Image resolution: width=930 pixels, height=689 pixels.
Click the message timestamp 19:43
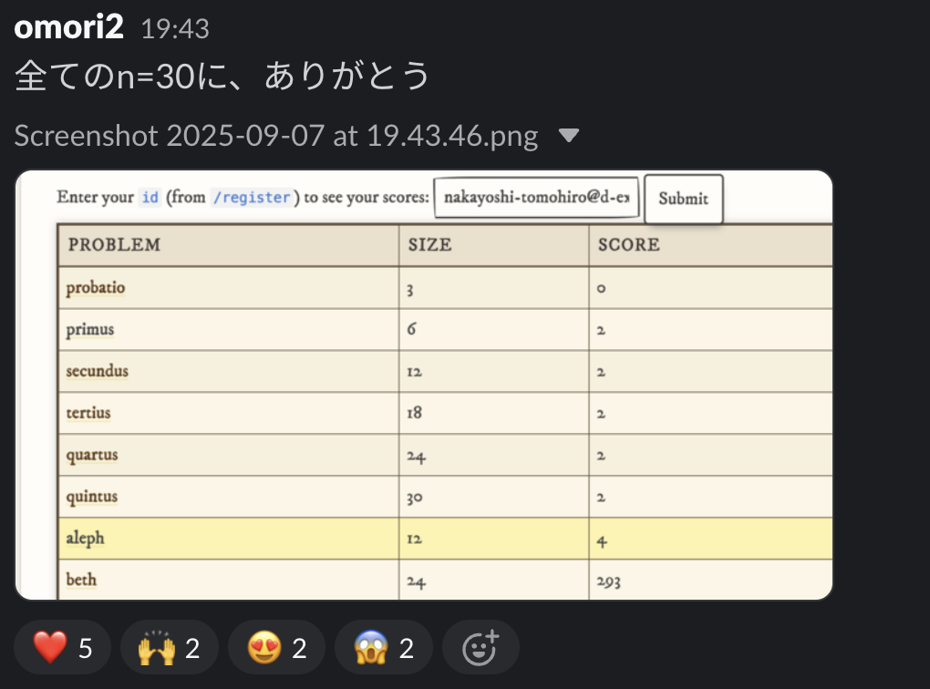(x=175, y=28)
